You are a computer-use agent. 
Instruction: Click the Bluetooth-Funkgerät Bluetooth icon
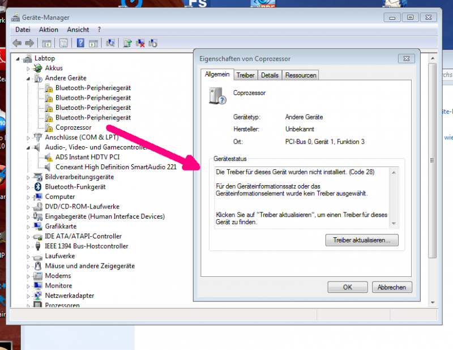(x=39, y=187)
